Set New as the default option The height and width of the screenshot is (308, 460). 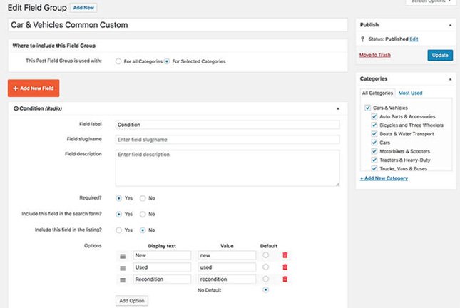265,255
